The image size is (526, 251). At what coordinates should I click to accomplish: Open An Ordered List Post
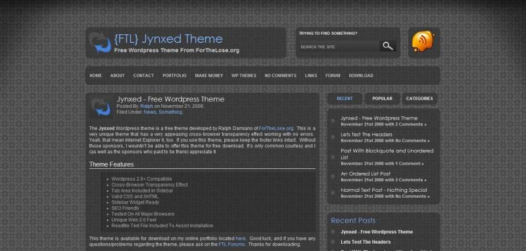pyautogui.click(x=366, y=173)
